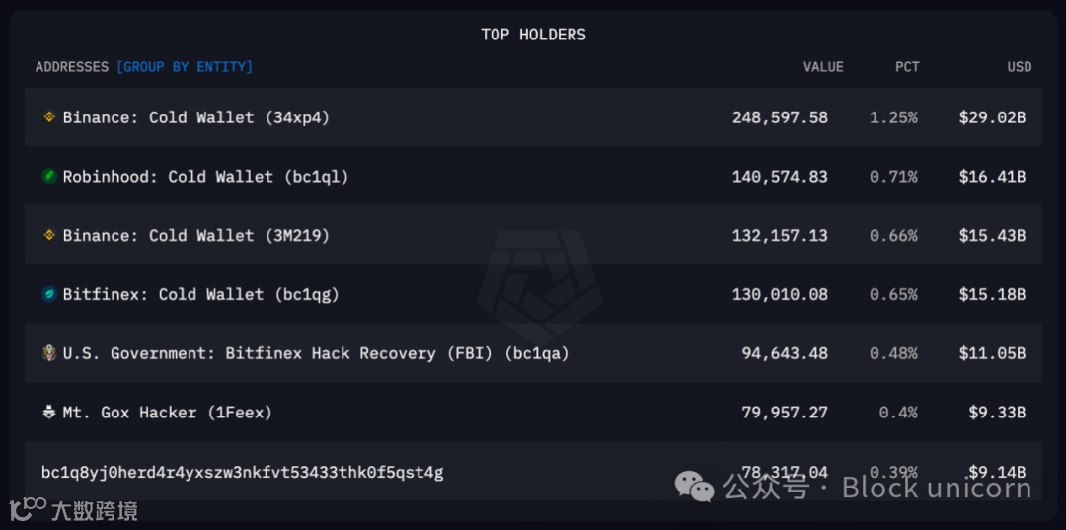Toggle the GROUP BY ENTITY option
Screen dimensions: 1066x530
click(185, 67)
